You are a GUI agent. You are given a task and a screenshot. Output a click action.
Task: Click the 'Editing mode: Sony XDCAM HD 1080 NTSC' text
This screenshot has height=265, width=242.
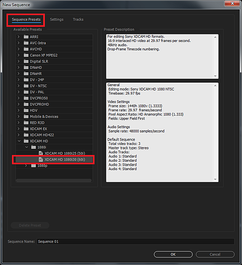point(141,89)
